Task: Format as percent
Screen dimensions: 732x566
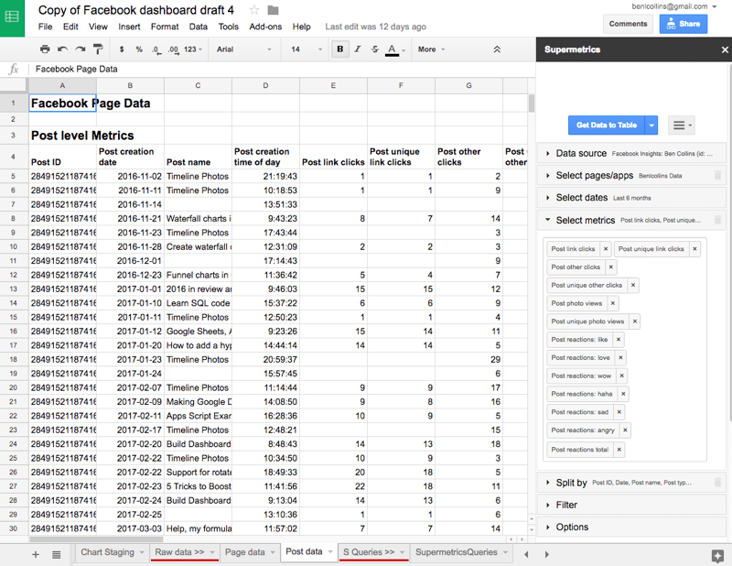Action: point(139,49)
